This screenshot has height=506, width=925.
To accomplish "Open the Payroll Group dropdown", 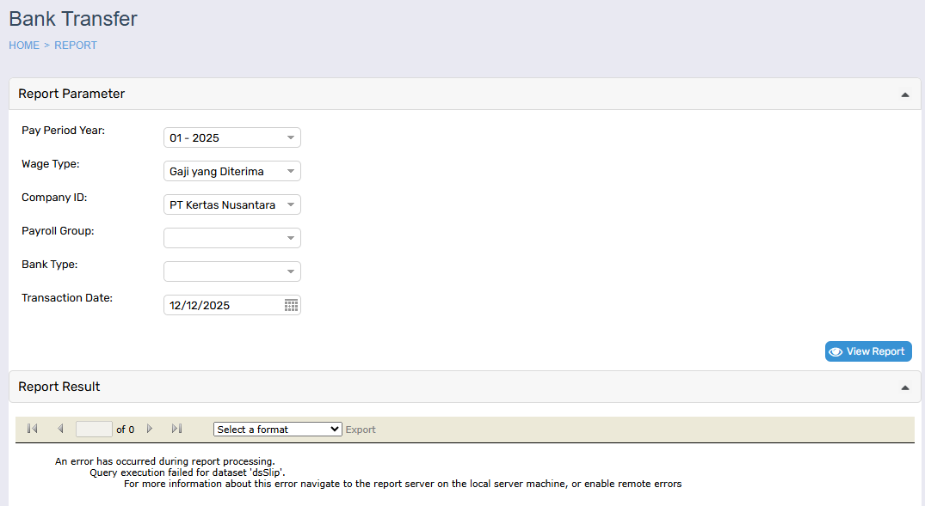I will pyautogui.click(x=291, y=238).
